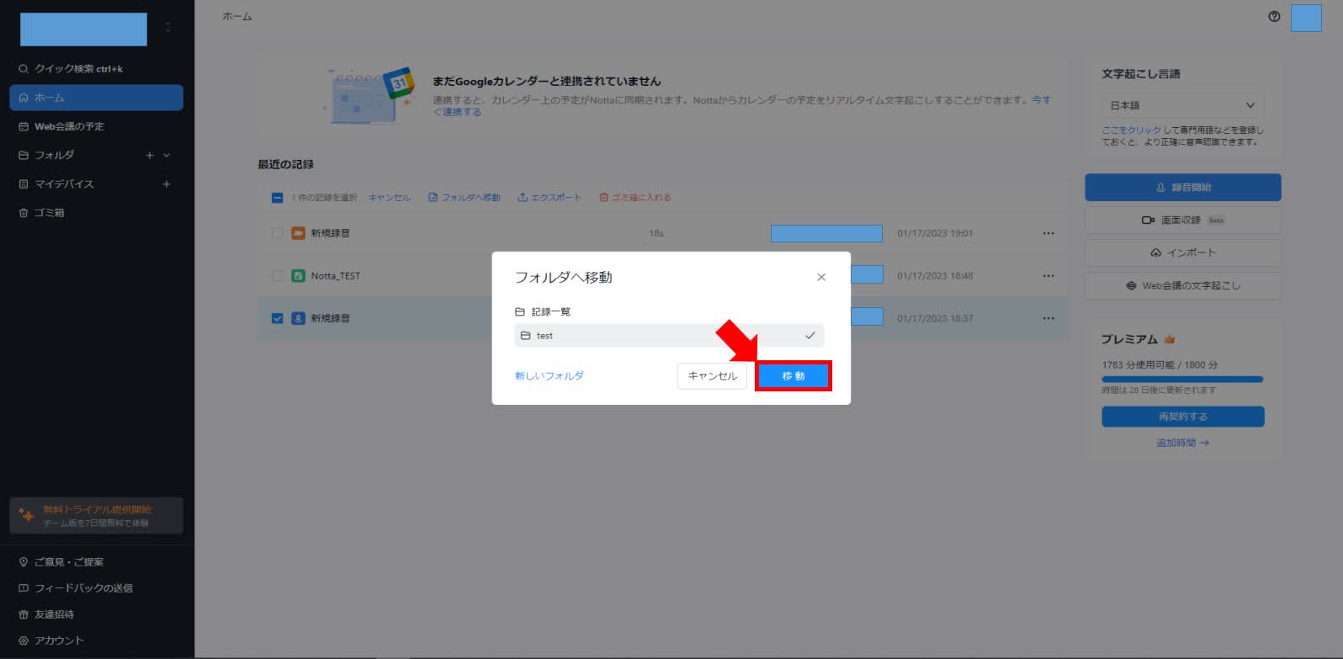This screenshot has height=659, width=1343.
Task: Click Web会議の文字起こし button
Action: coord(1182,285)
